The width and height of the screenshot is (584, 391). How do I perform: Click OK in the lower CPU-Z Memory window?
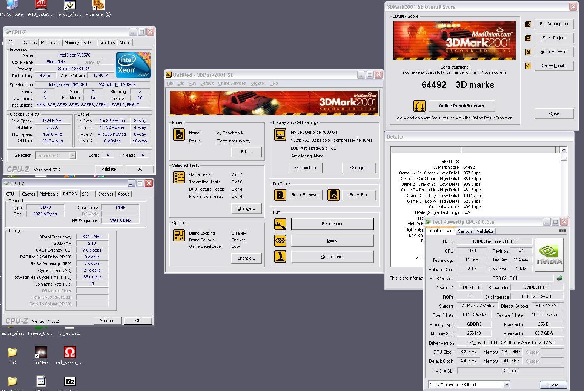click(x=138, y=321)
